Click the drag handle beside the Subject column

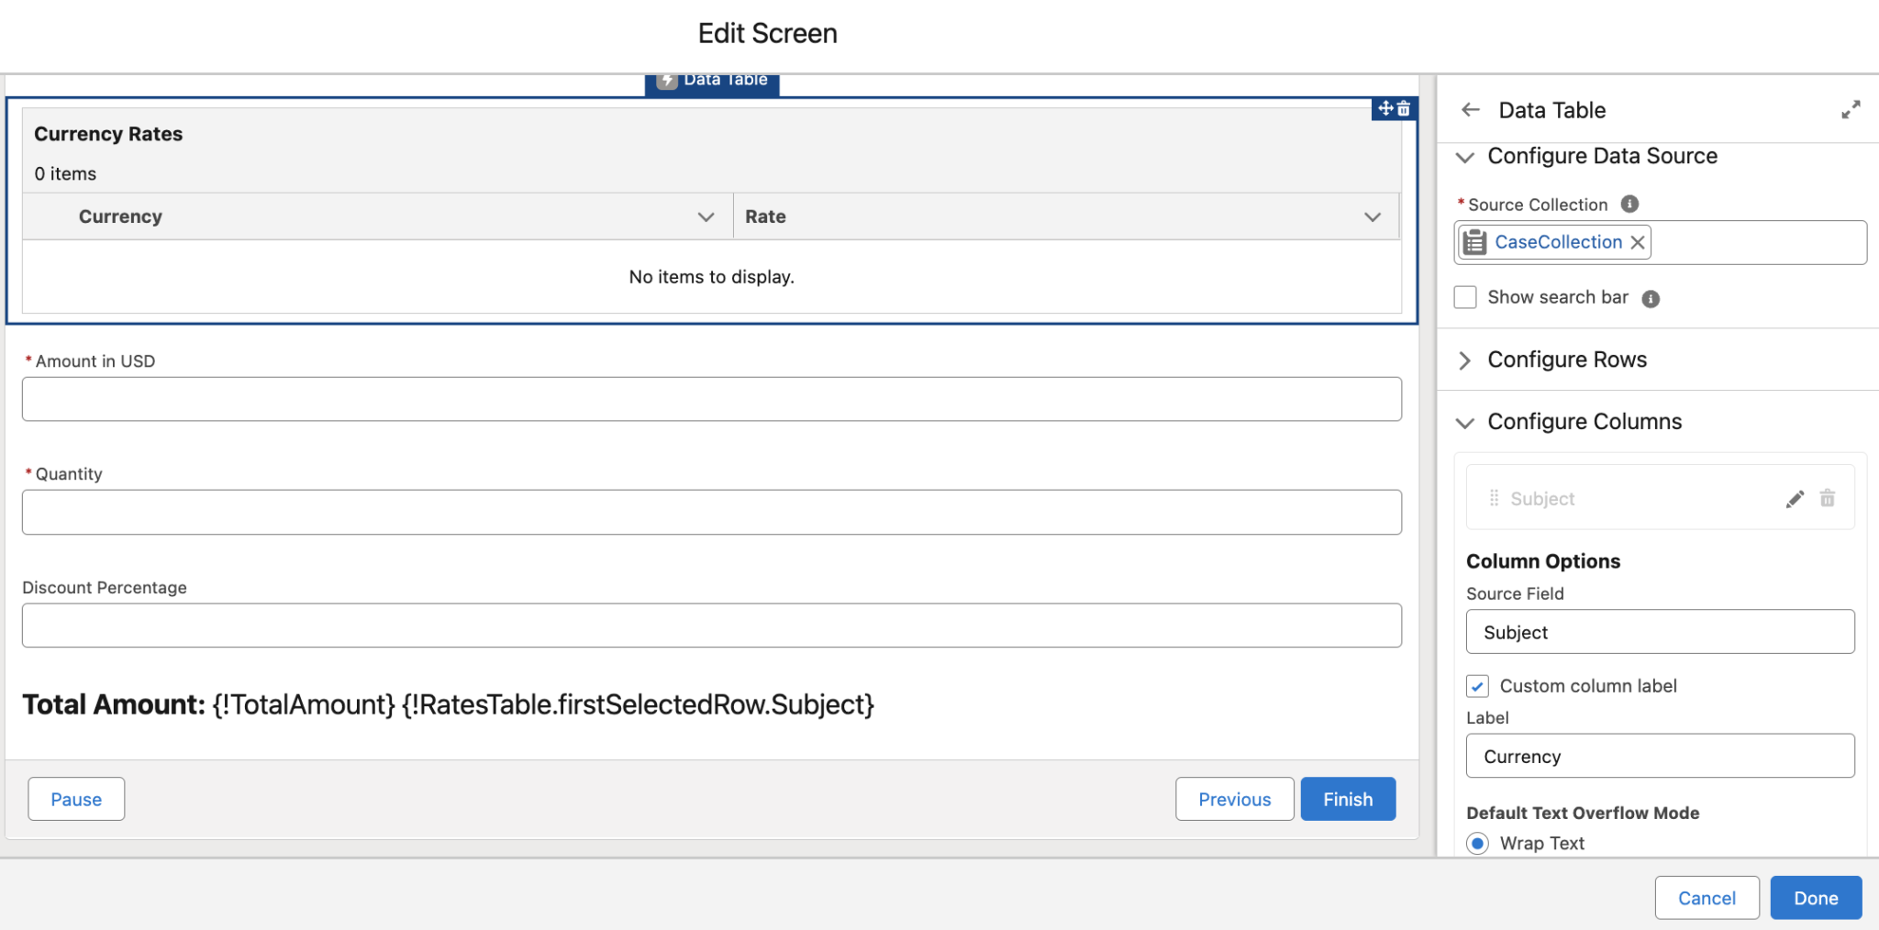coord(1494,498)
